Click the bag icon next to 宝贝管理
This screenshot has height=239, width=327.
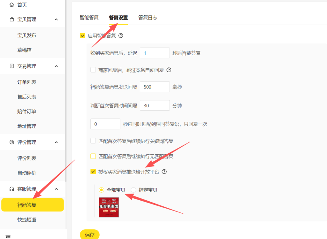(12, 19)
